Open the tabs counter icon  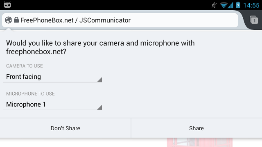[254, 20]
